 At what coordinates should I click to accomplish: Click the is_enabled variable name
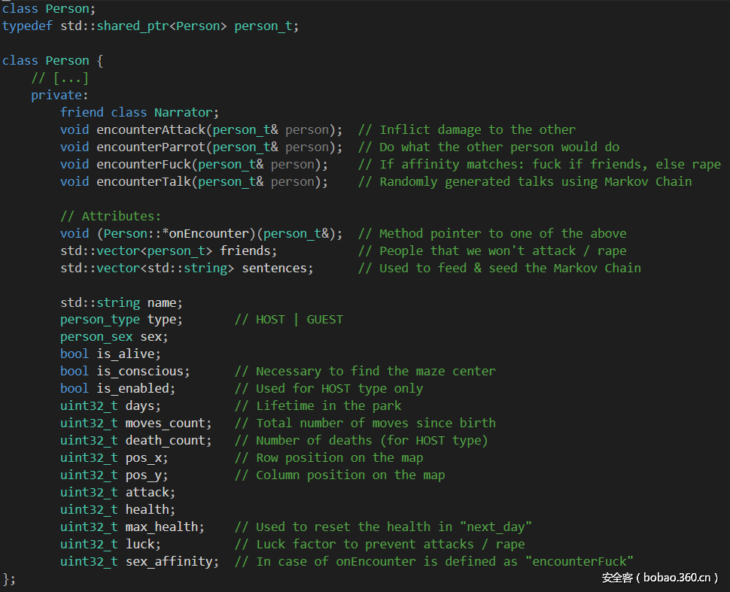point(135,388)
